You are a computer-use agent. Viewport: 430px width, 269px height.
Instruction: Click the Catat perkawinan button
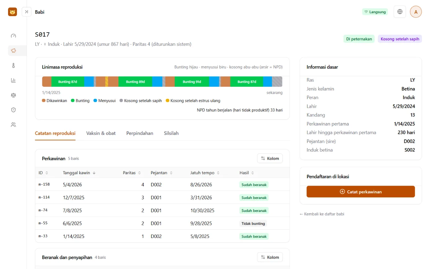coord(361,192)
